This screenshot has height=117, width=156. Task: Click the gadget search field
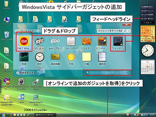(x=110, y=31)
